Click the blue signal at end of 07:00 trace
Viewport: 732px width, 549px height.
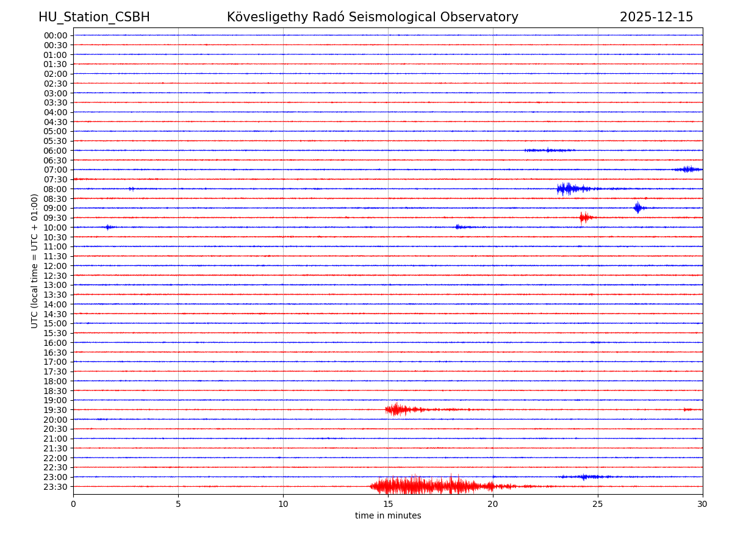pyautogui.click(x=688, y=169)
